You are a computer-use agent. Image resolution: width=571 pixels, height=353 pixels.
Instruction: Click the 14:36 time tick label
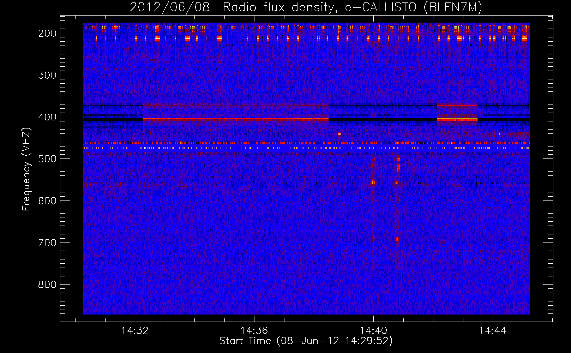[x=254, y=331]
